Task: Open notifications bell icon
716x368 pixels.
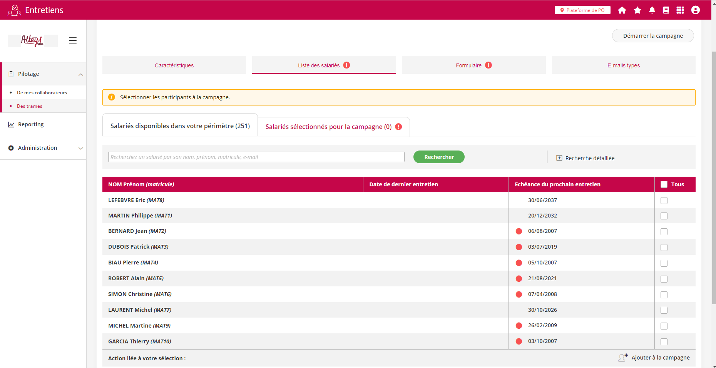Action: pyautogui.click(x=652, y=10)
